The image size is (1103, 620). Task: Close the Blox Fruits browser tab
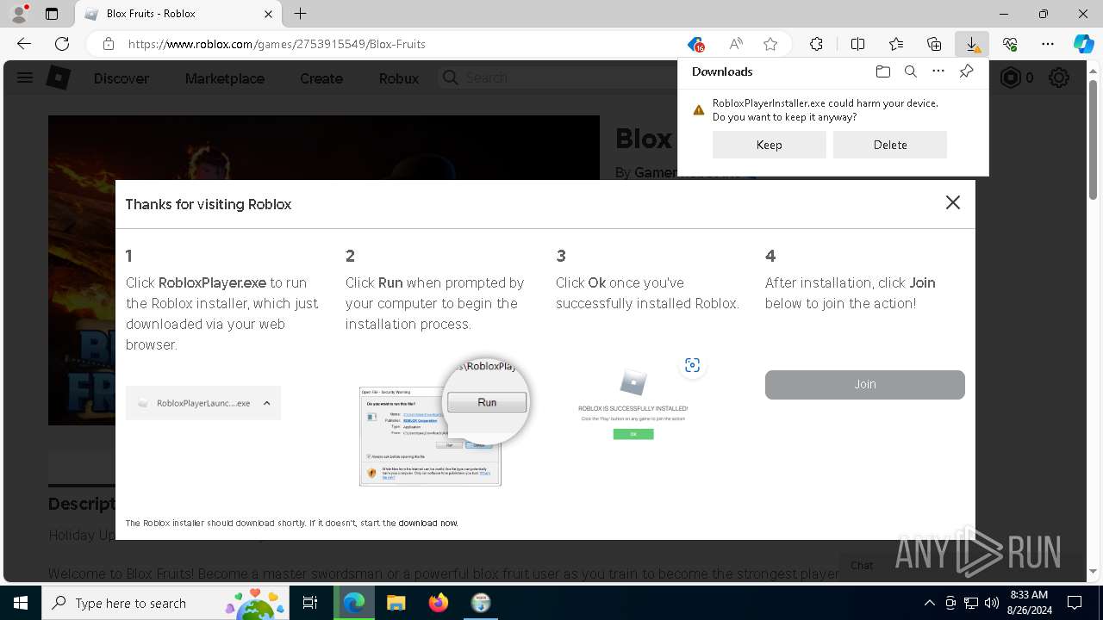tap(269, 14)
